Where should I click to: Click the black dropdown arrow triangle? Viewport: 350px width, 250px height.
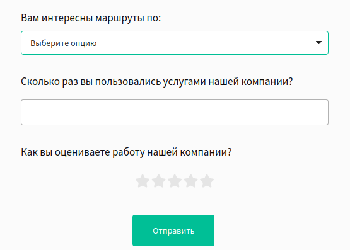click(318, 43)
